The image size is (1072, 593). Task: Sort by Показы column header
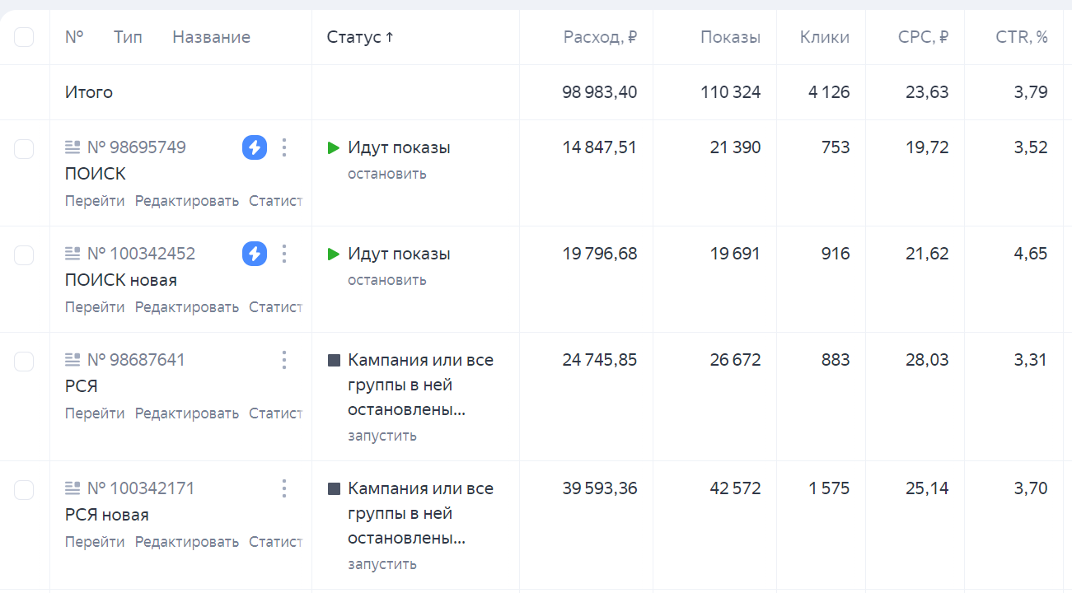coord(730,37)
